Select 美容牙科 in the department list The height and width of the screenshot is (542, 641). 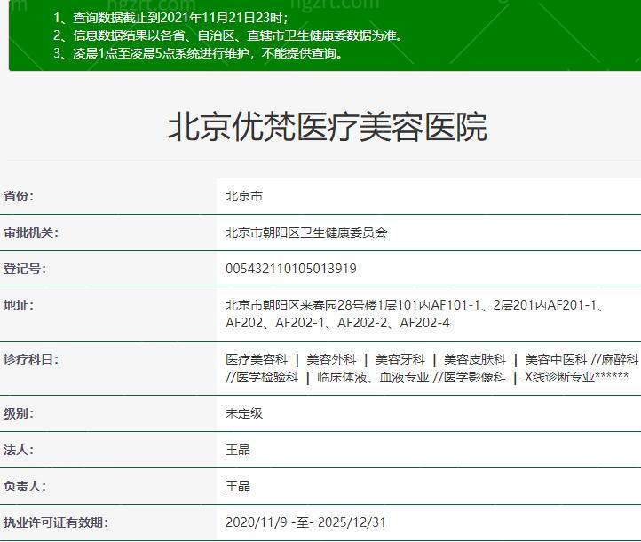[x=400, y=359]
